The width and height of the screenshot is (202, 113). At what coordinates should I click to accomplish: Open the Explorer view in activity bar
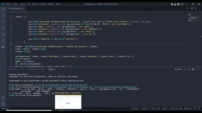[x=3, y=9]
